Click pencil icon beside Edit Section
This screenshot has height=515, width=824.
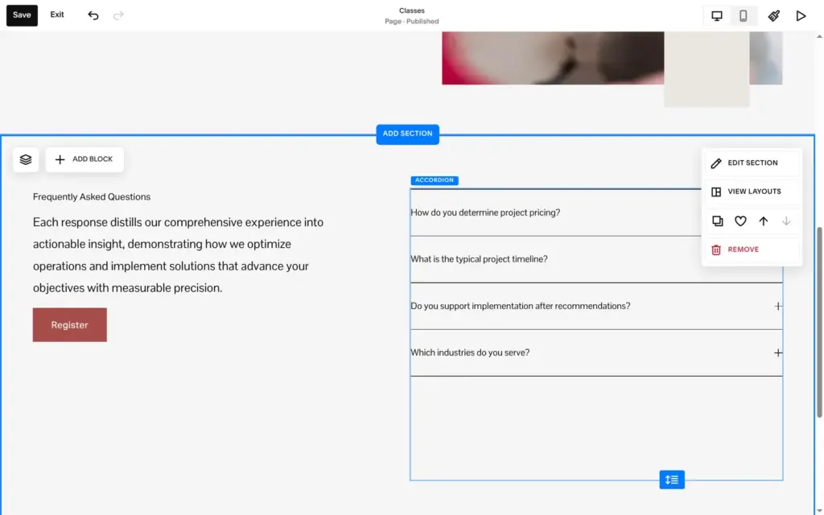coord(715,163)
